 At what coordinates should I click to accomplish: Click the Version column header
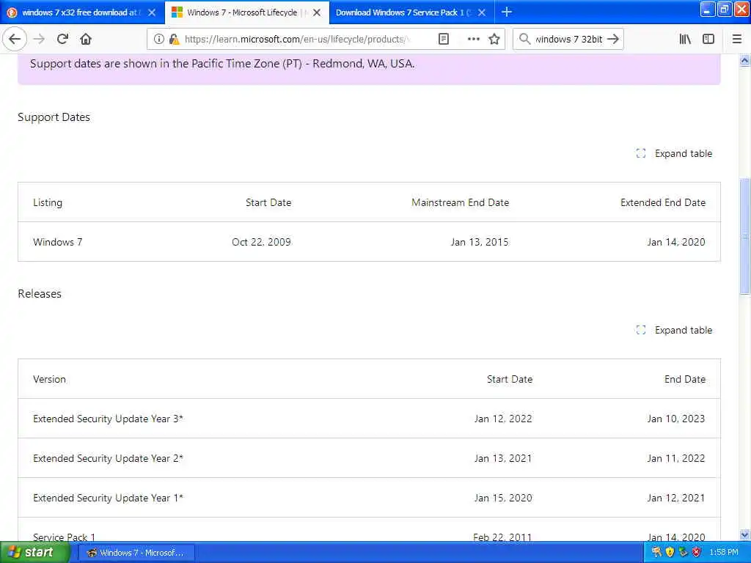click(x=49, y=379)
